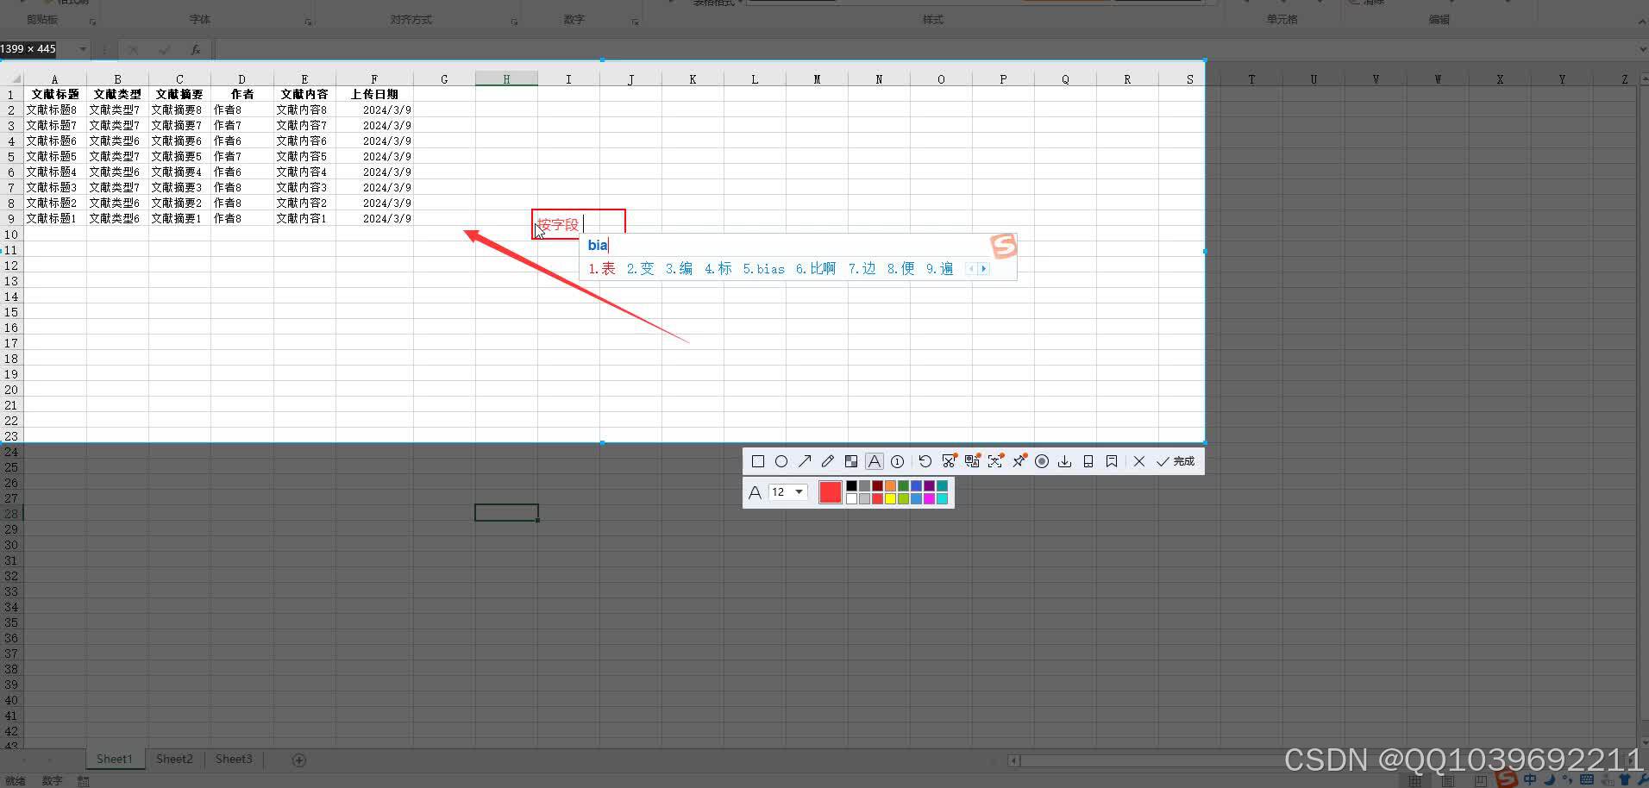Open the 剪贴板 group dialog launcher
The image size is (1649, 788).
pyautogui.click(x=92, y=22)
